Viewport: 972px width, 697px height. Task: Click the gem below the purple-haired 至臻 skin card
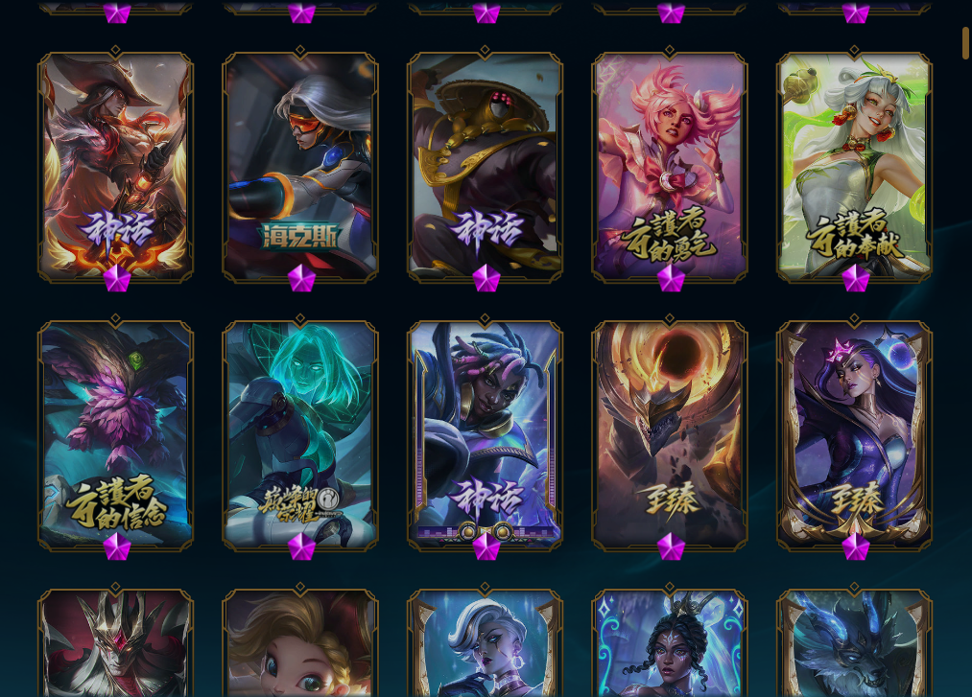855,546
